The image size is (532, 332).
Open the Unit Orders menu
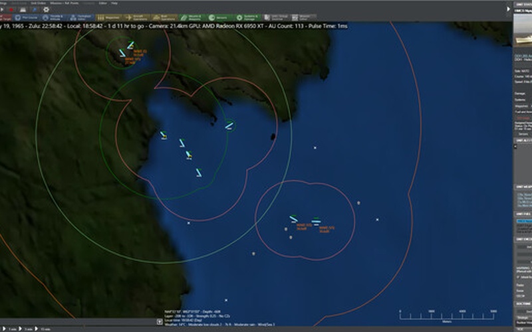38,3
